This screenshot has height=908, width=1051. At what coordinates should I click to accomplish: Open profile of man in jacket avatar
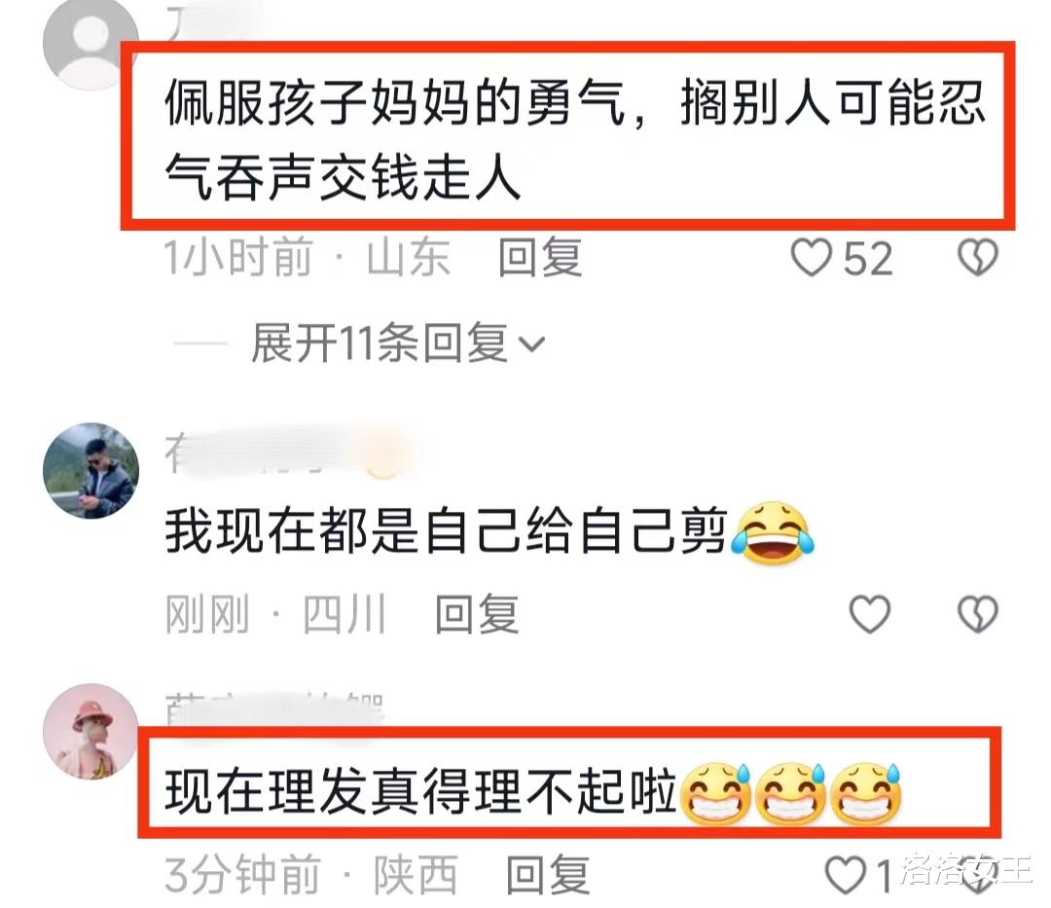91,470
